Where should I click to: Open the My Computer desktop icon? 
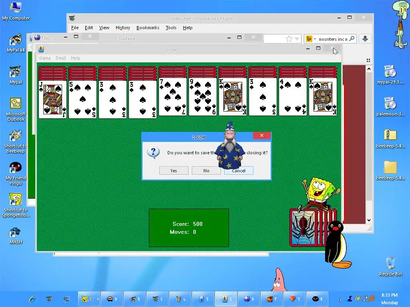pyautogui.click(x=16, y=11)
